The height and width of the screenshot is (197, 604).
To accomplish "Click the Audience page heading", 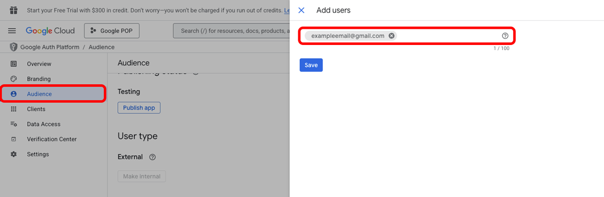I will pos(133,63).
